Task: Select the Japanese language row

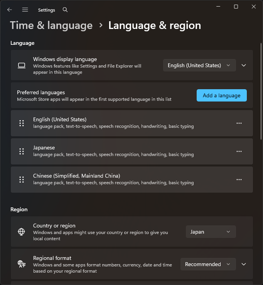Action: pos(132,151)
